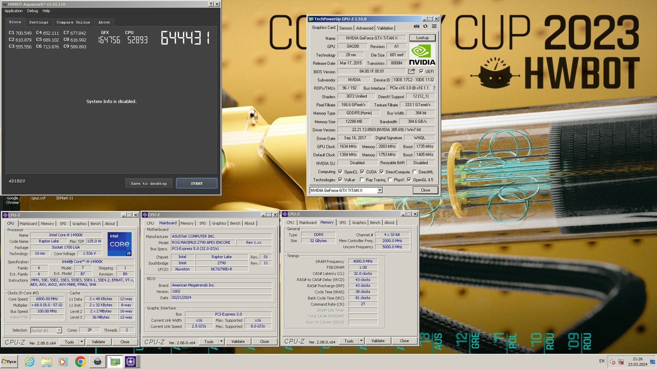This screenshot has height=369, width=657.
Task: Toggle the DirectCompute checkbox
Action: point(382,172)
